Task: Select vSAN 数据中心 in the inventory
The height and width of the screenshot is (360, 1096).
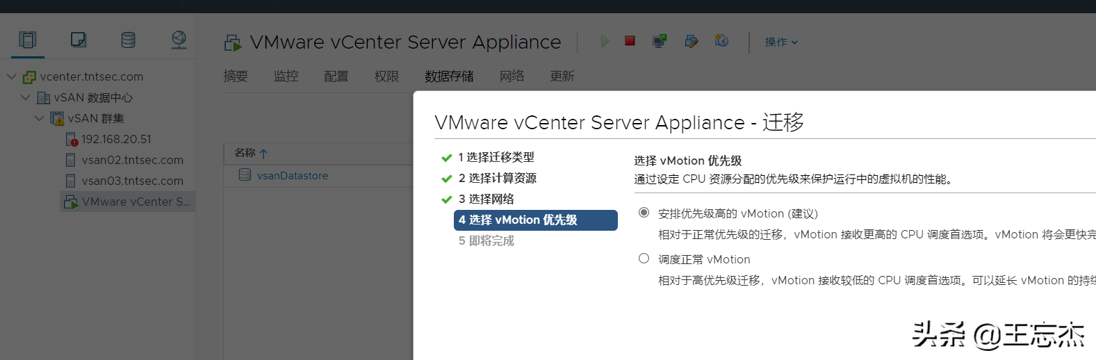Action: pos(93,97)
